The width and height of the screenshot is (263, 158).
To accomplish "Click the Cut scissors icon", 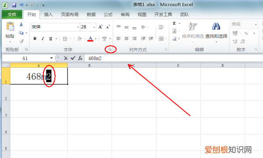I will pos(21,25).
